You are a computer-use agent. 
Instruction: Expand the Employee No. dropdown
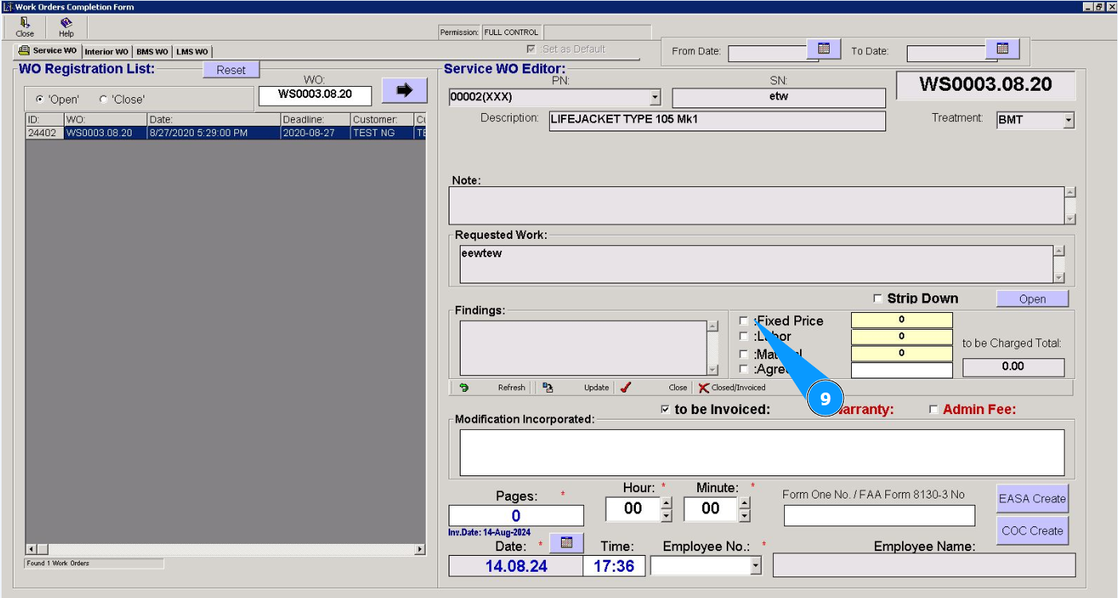point(755,565)
